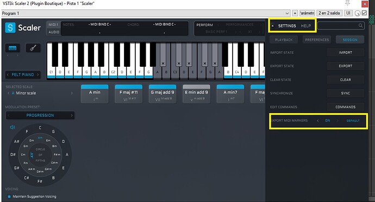This screenshot has height=202, width=375.
Task: Click the natural sign in circle center
Action: [32, 155]
